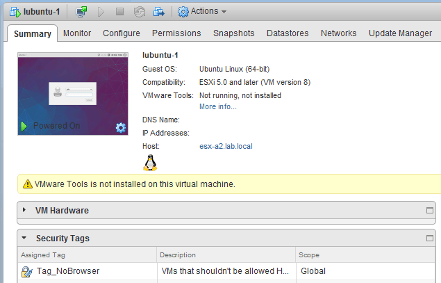Open the VM console launch icon
This screenshot has width=441, height=283.
coord(82,11)
